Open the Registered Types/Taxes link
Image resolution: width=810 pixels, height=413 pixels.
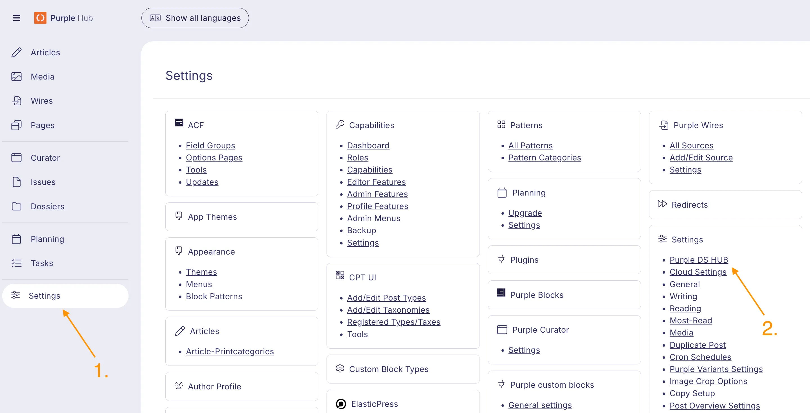click(x=393, y=322)
